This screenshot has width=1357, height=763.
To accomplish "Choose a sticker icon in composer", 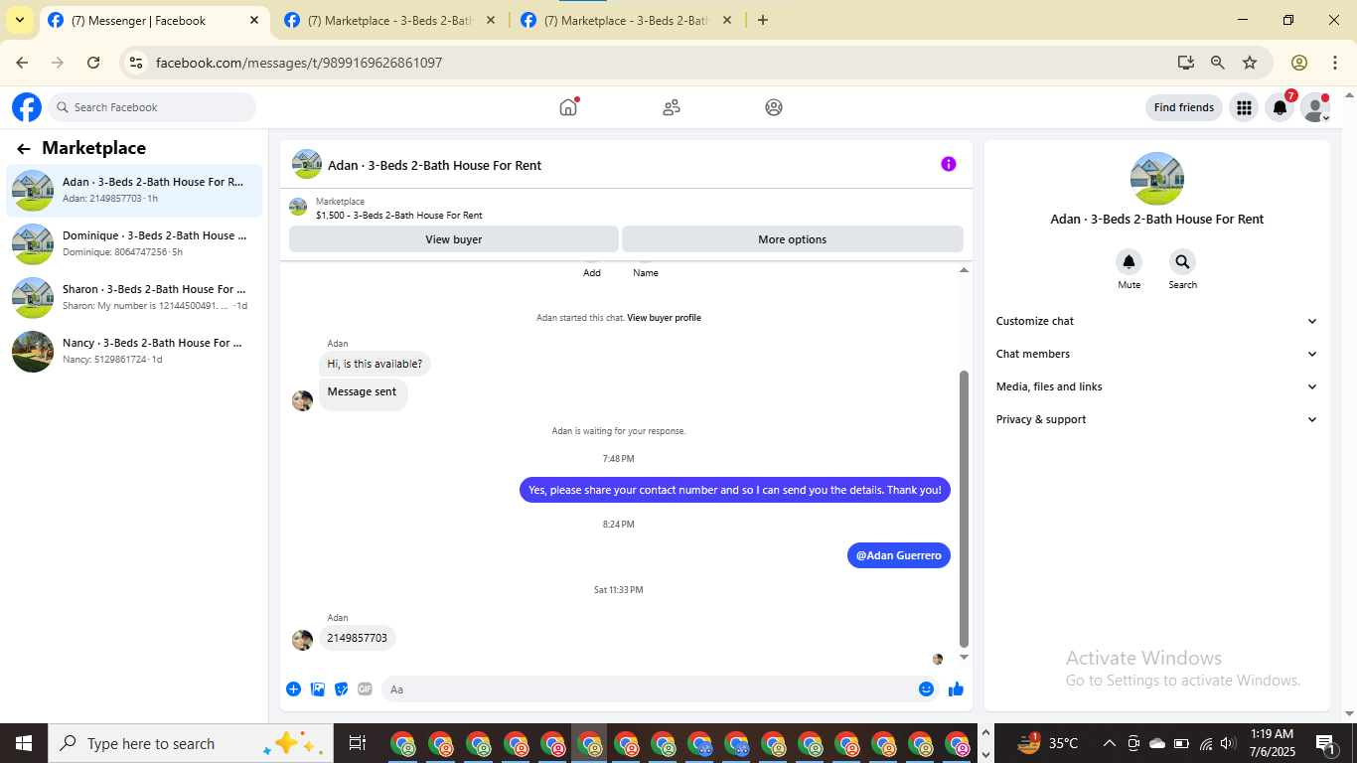I will [x=342, y=688].
